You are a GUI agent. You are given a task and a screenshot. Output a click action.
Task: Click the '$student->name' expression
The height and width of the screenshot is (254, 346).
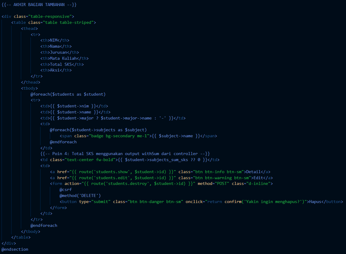(74, 112)
